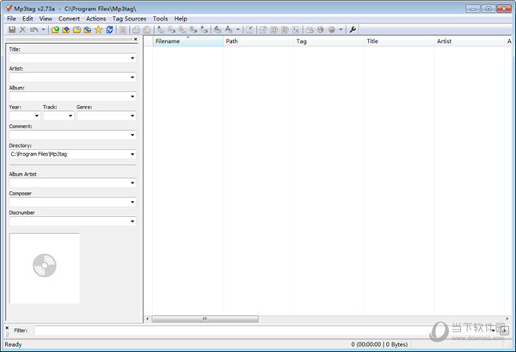Viewport: 516px width, 352px height.
Task: Close the tag panel with its X button
Action: [x=136, y=40]
